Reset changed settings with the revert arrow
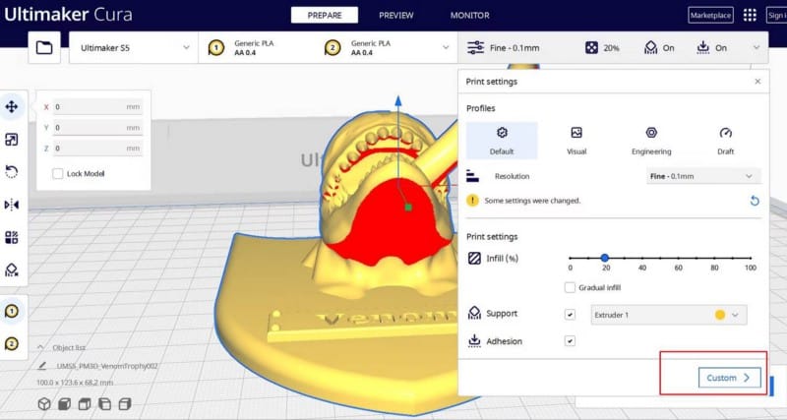The width and height of the screenshot is (787, 420). [x=755, y=201]
